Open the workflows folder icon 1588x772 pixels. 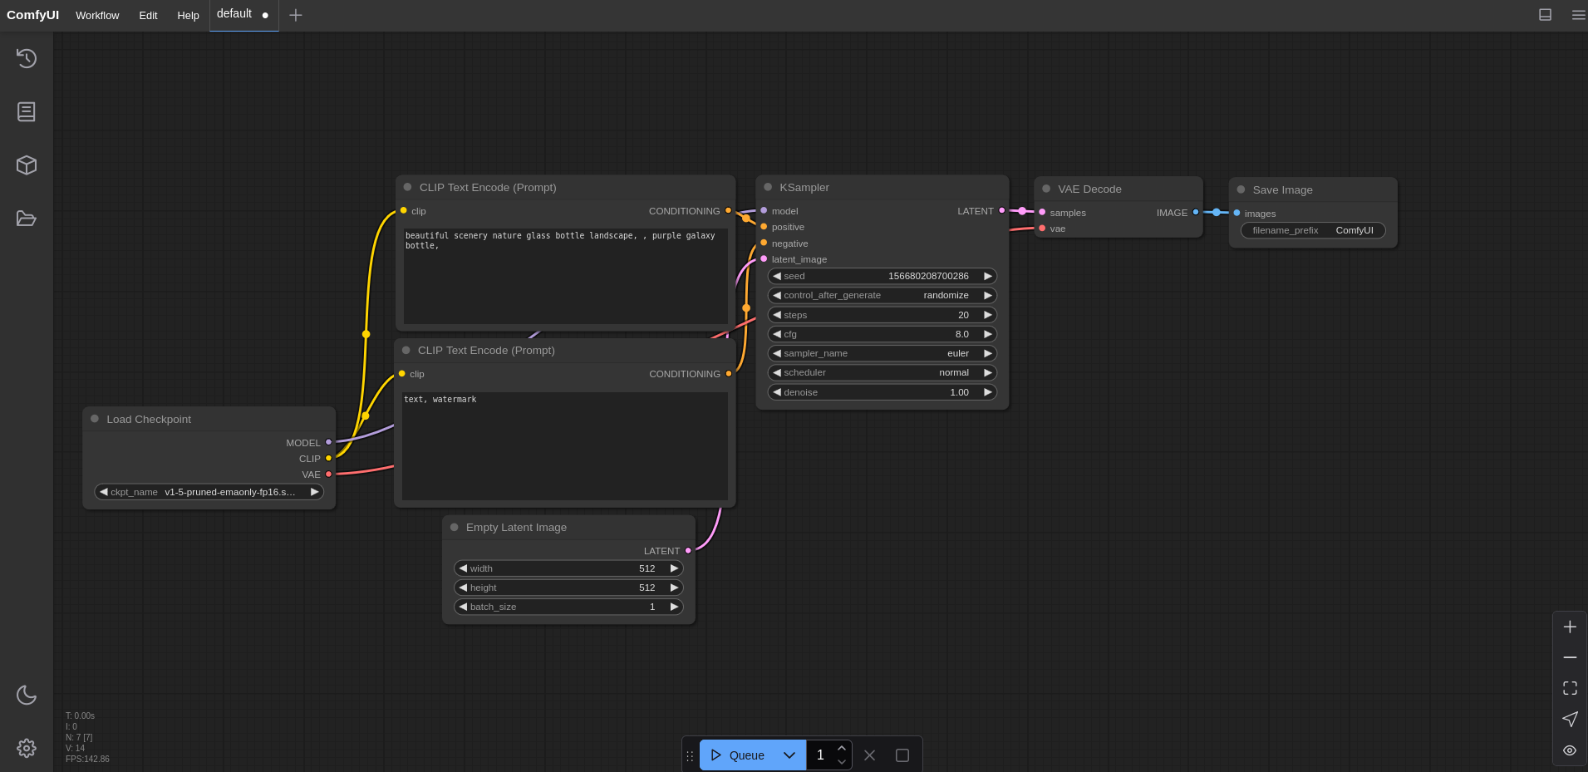pos(27,219)
